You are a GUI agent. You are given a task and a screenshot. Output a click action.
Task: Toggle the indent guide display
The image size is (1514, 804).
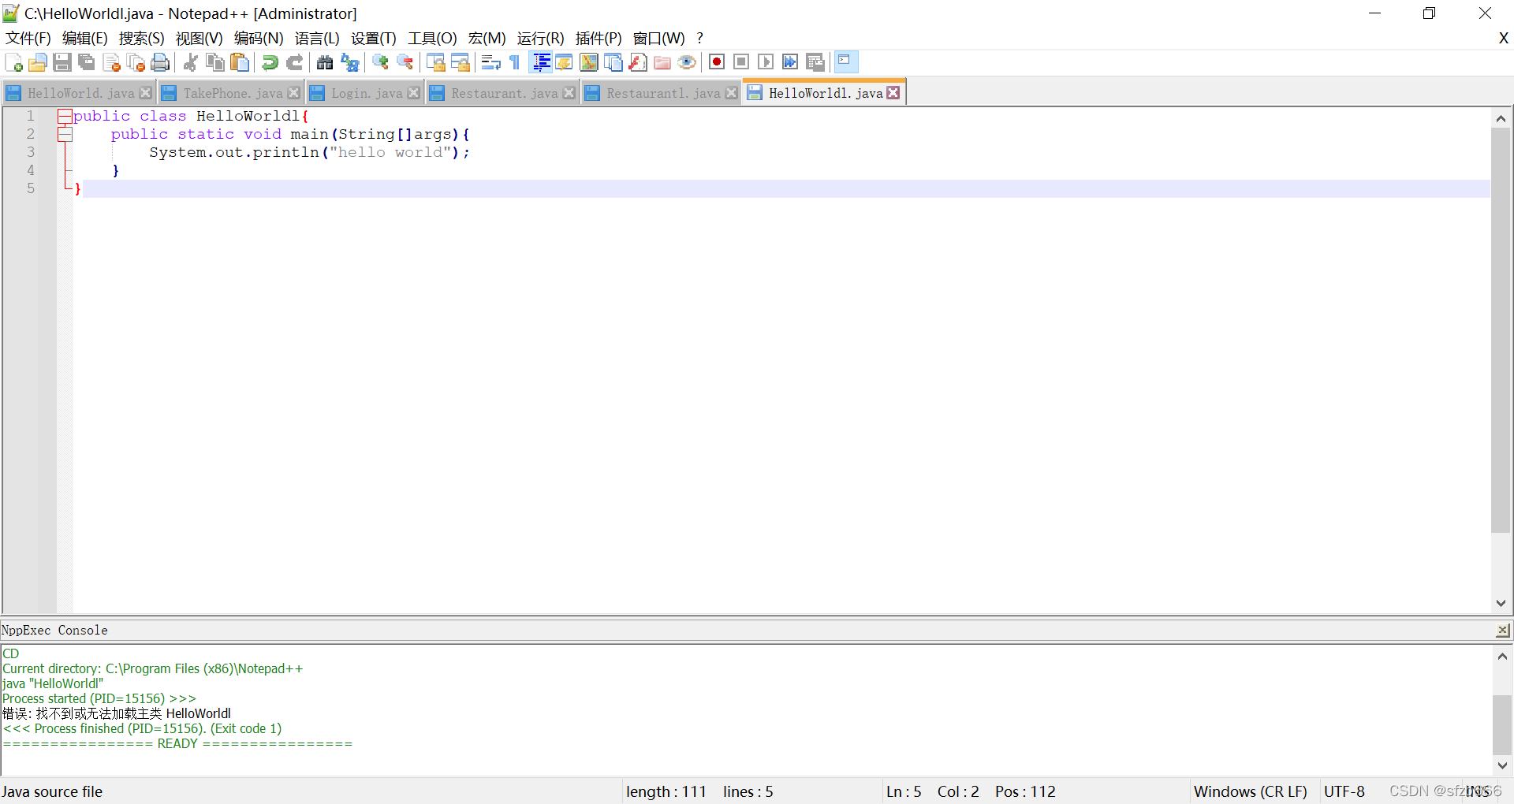click(x=541, y=62)
